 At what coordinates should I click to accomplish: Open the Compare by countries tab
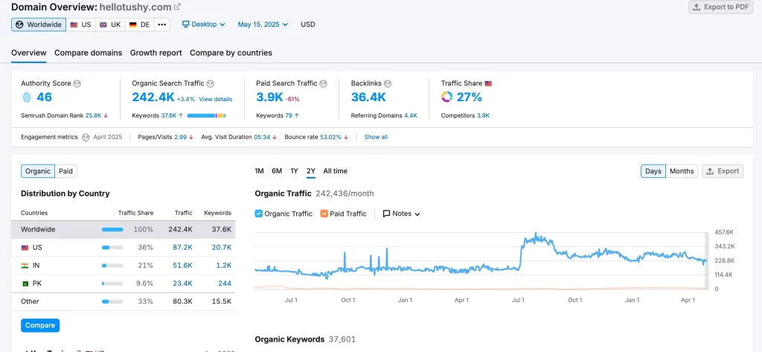point(231,53)
